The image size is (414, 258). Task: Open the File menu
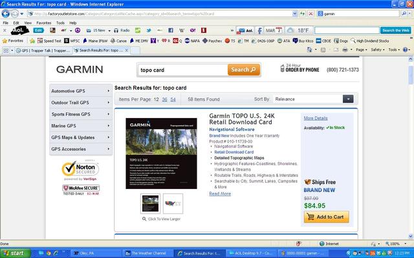click(6, 23)
